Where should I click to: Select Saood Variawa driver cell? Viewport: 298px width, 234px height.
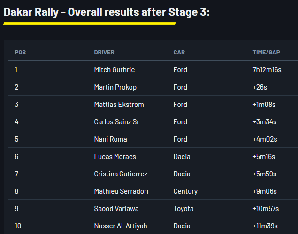coord(116,209)
